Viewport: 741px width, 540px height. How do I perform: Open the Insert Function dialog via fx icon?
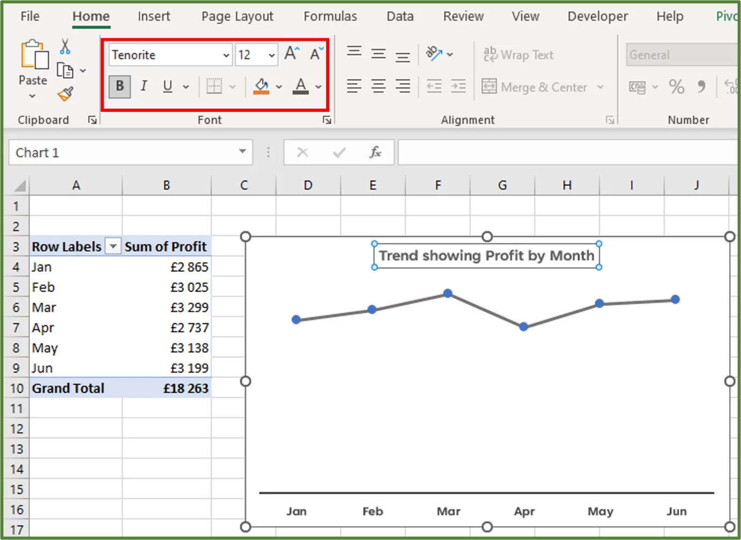(376, 152)
